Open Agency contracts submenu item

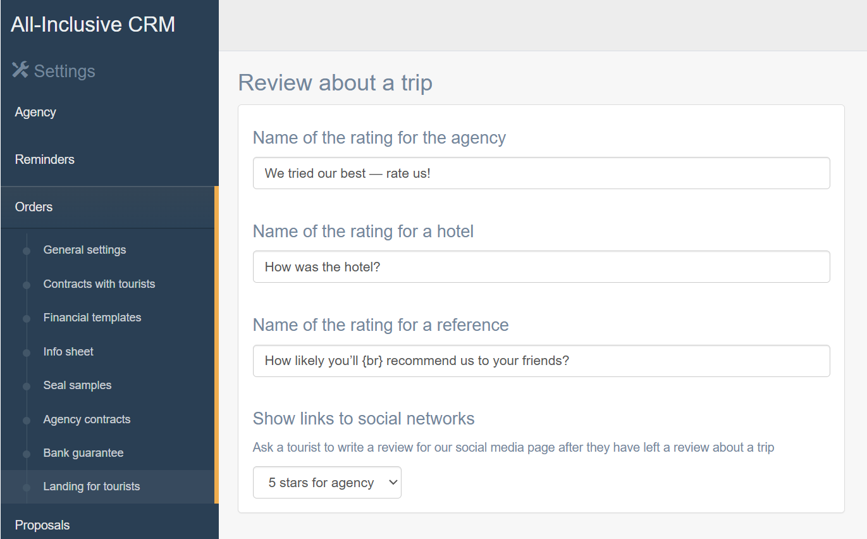[x=87, y=419]
